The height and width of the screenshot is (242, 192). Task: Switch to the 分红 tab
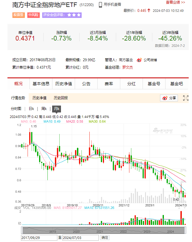coord(132,84)
